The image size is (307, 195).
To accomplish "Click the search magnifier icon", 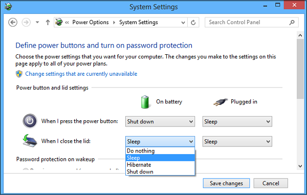I will pos(292,23).
